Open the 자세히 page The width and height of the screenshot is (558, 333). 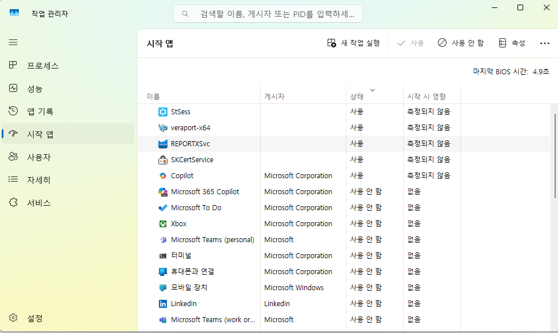pos(68,180)
